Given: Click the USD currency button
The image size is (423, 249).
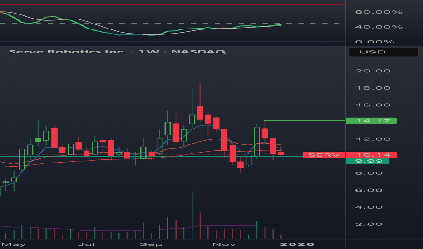Looking at the screenshot, I should click(x=384, y=52).
